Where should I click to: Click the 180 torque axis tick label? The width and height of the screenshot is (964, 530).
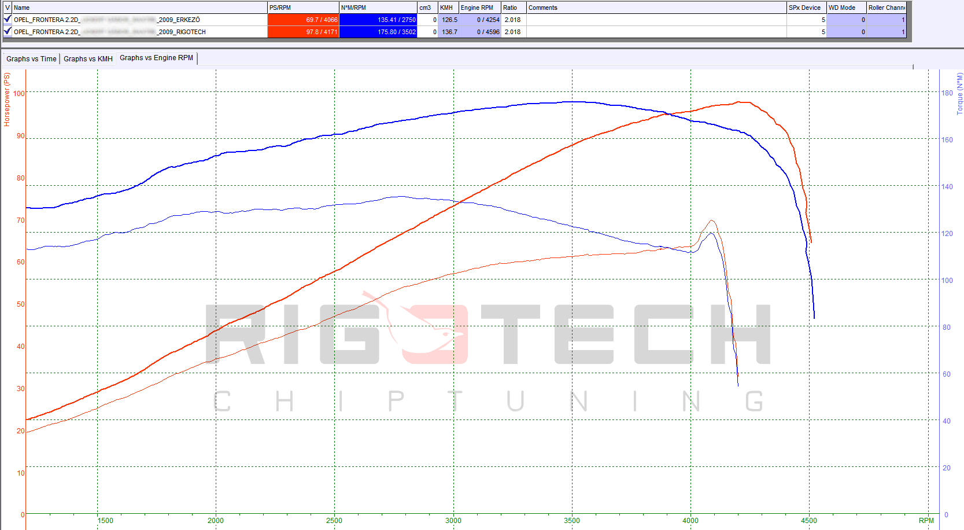(x=947, y=93)
